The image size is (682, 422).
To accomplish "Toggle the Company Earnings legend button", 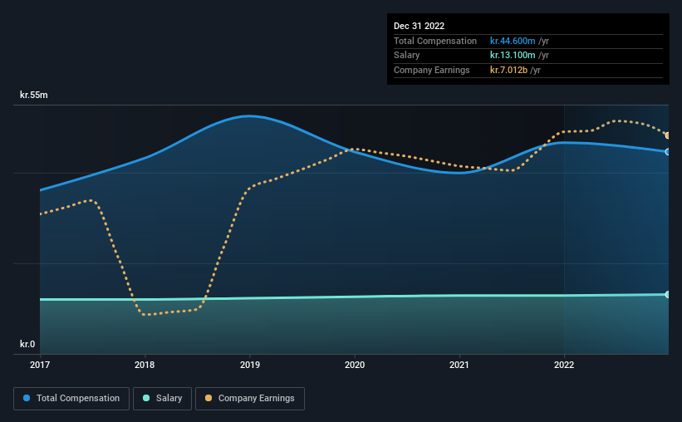I will tap(250, 399).
